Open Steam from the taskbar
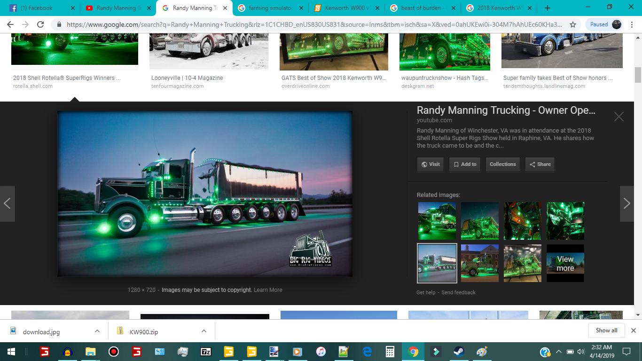Viewport: 642px width, 361px height. (x=458, y=352)
